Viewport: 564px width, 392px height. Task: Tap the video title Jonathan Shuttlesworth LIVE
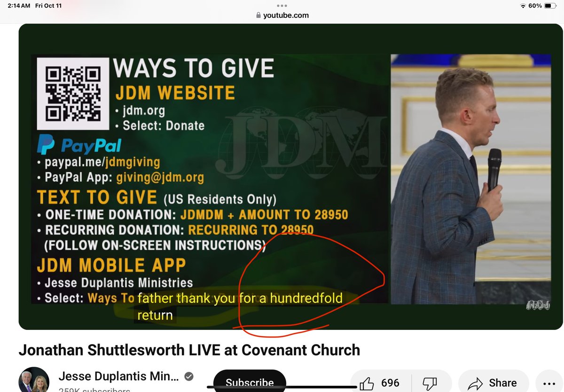click(x=189, y=350)
